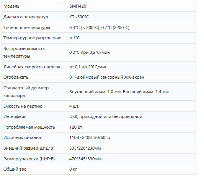Screen dimensions: 204x176
Task: Click the 305*220*230мм external size value
Action: pyautogui.click(x=85, y=148)
